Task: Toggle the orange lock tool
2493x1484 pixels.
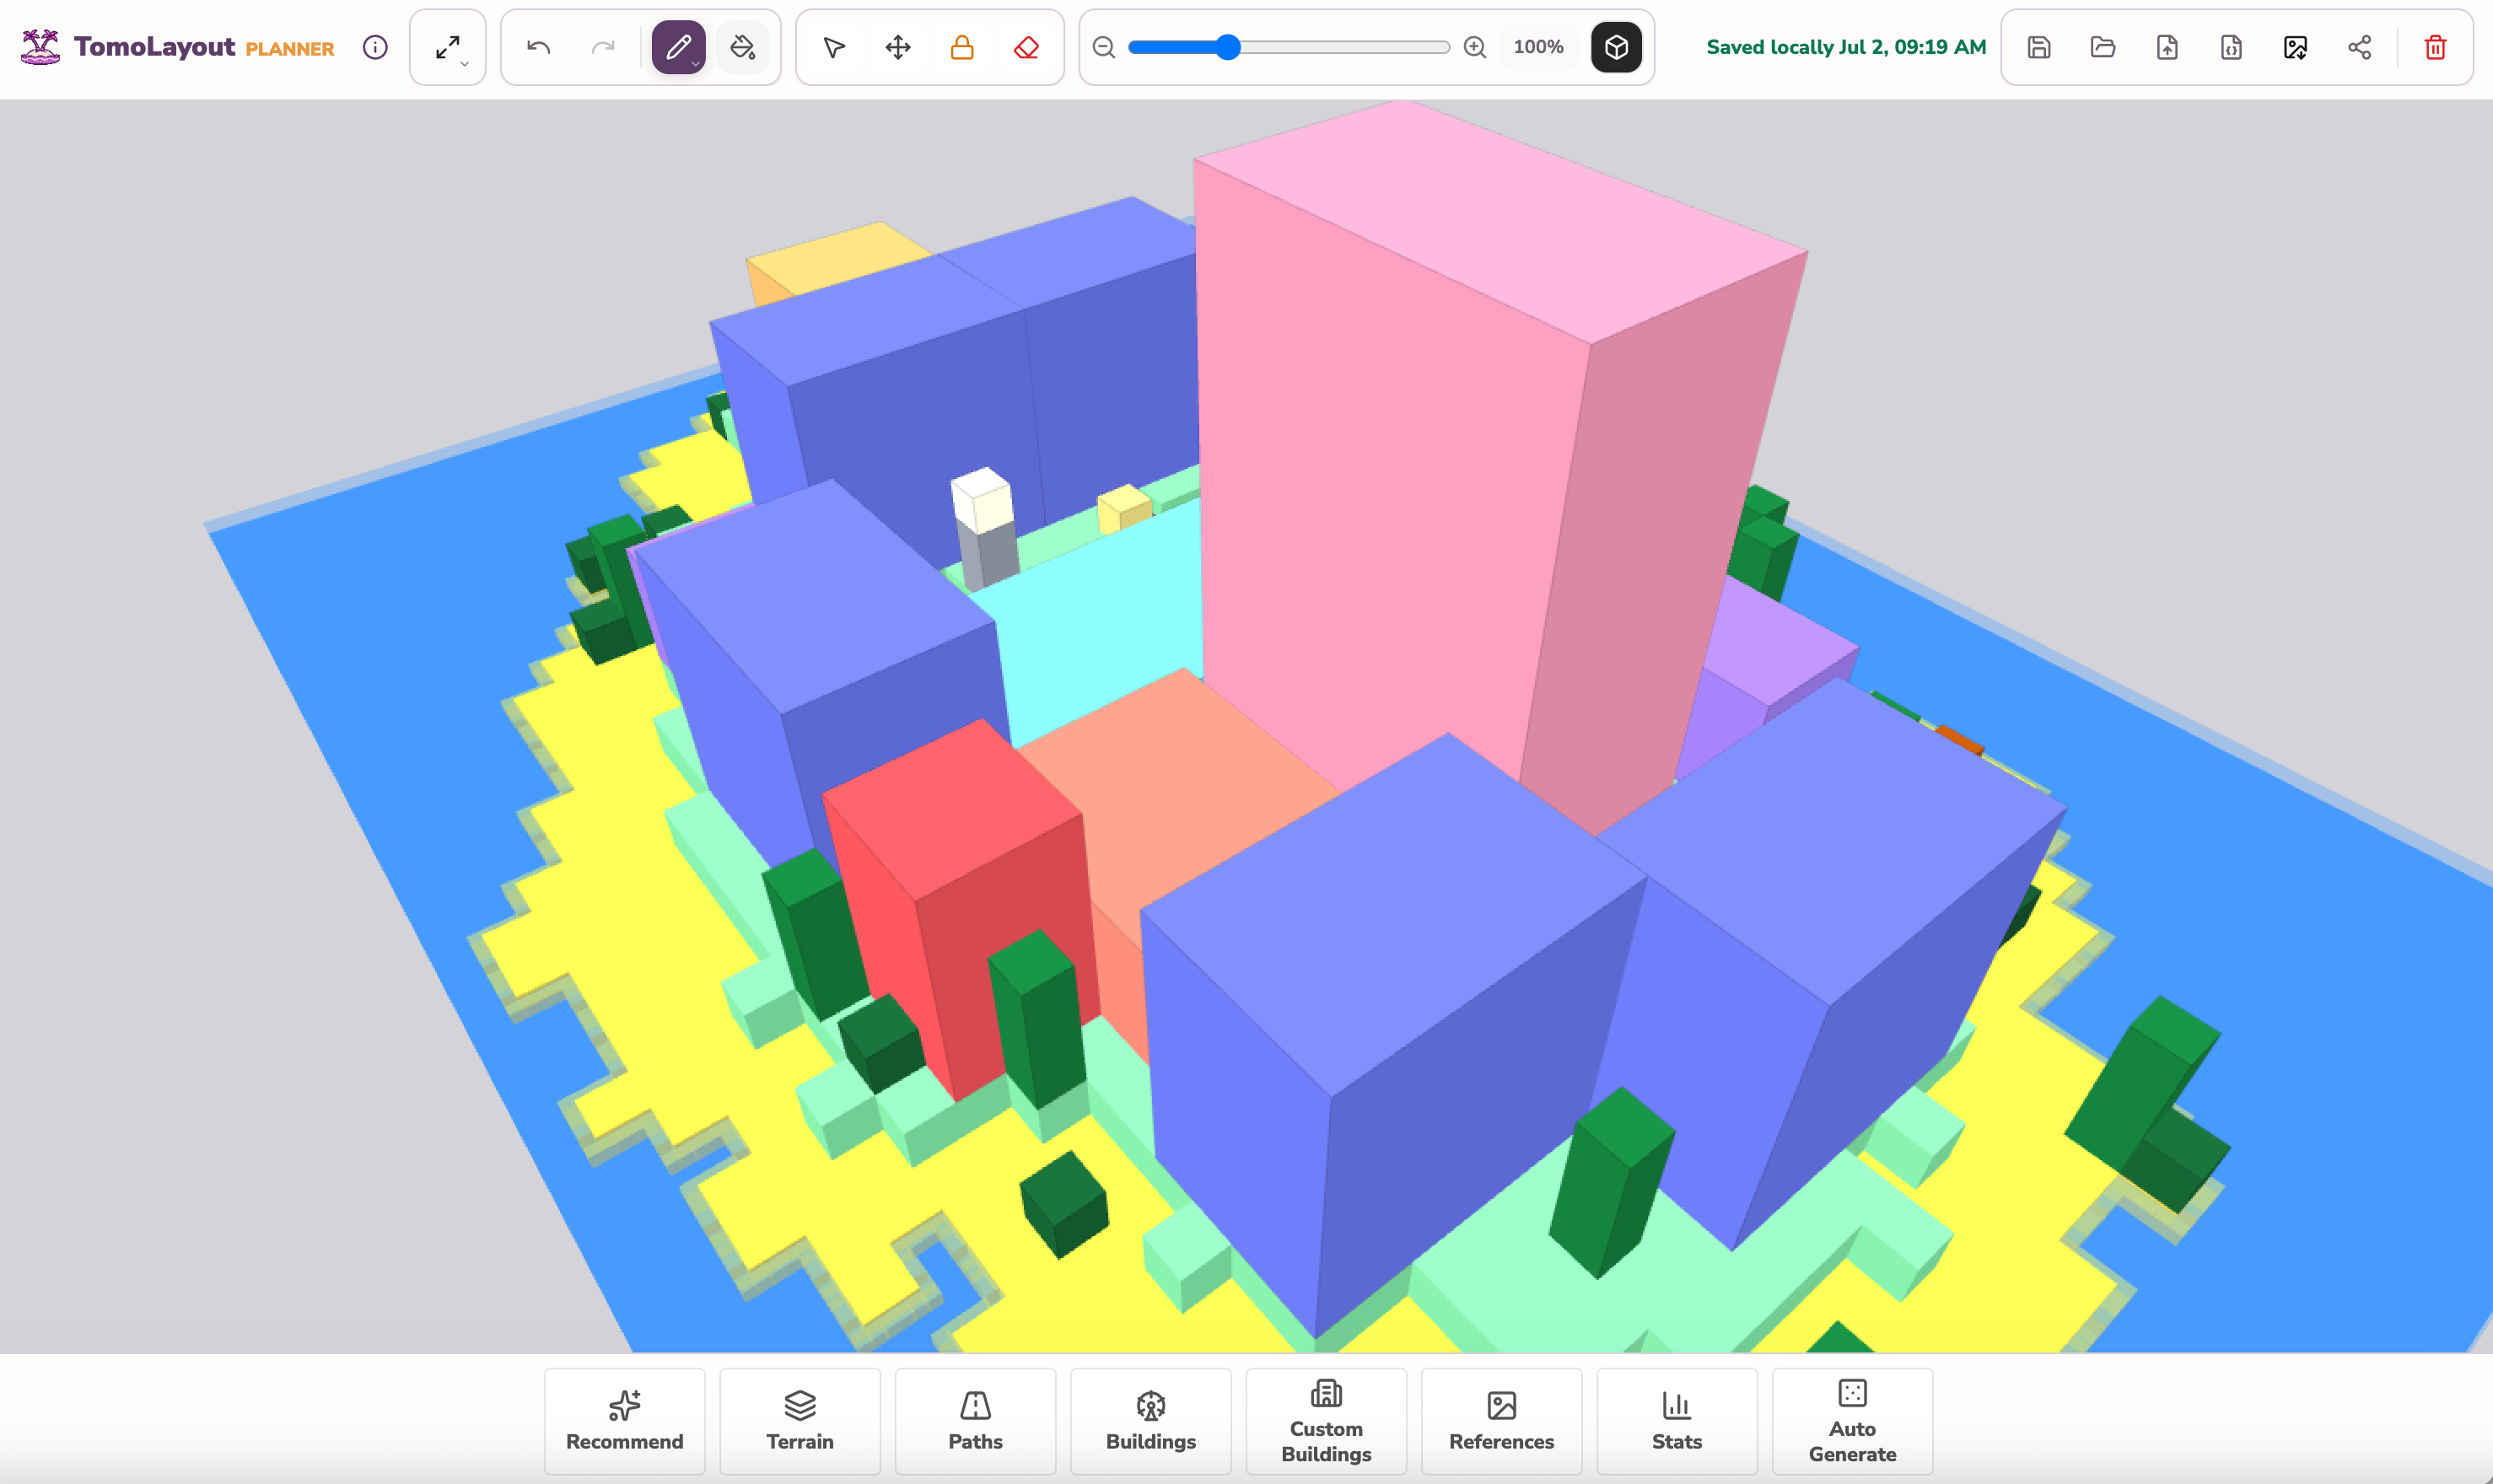Action: pyautogui.click(x=962, y=47)
